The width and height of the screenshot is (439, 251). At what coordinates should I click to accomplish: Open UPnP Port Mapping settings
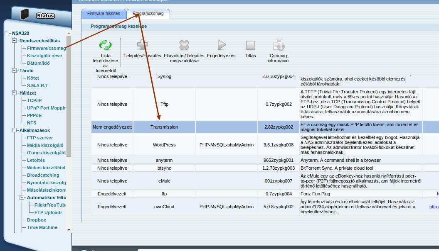tap(46, 108)
